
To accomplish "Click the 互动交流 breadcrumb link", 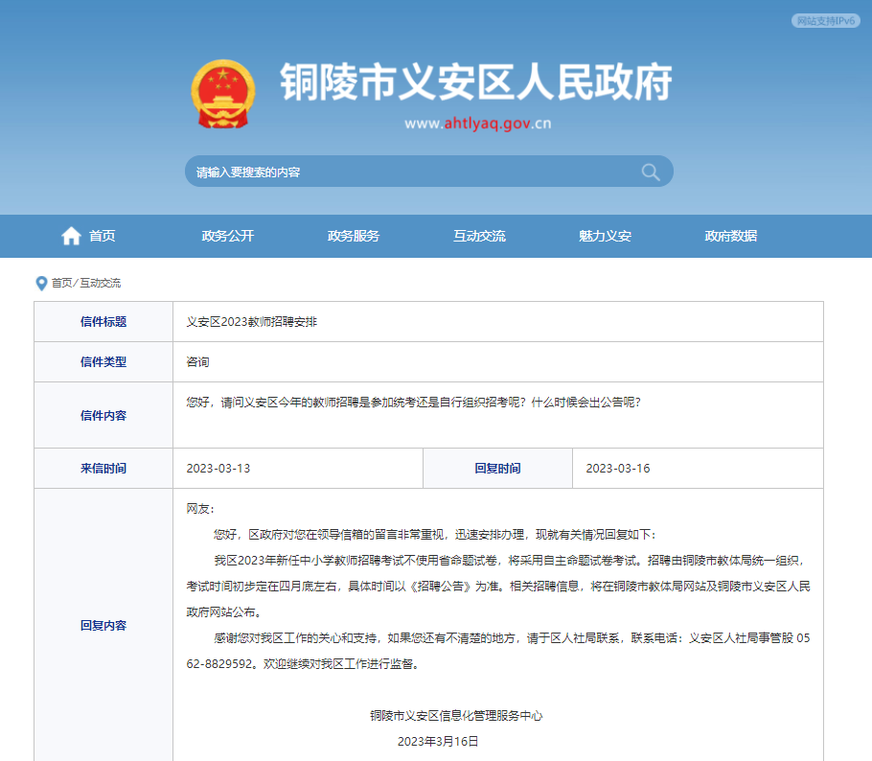I will pos(101,284).
